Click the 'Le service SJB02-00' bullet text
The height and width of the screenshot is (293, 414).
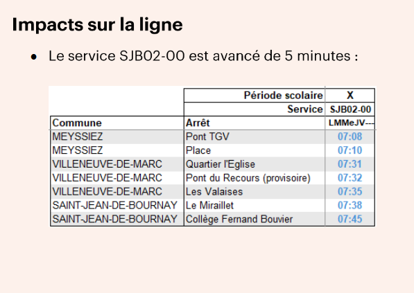[x=203, y=56]
